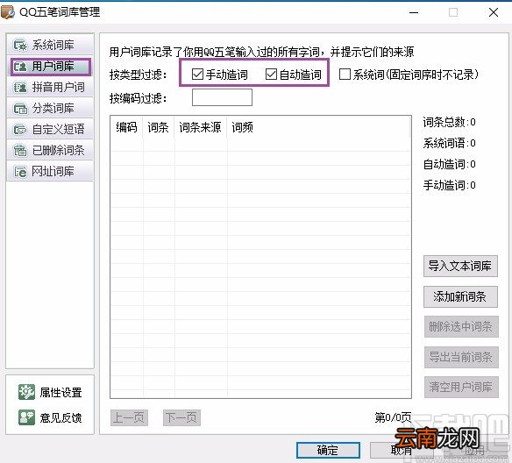
Task: Click the 系统词库 sidebar icon
Action: pos(20,45)
